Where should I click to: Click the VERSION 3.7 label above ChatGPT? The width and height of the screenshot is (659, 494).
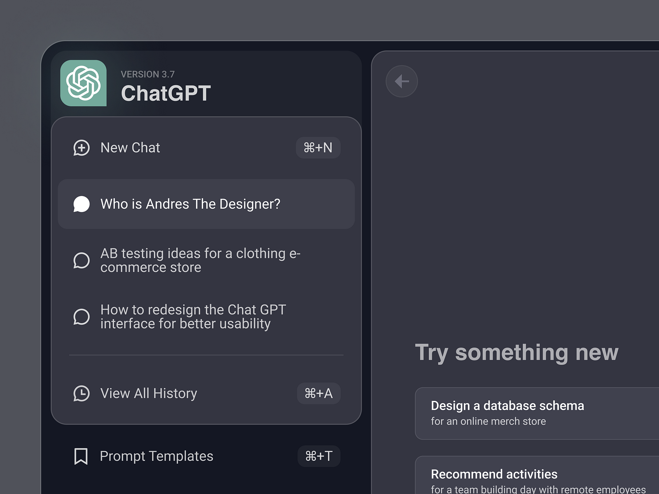(x=147, y=74)
